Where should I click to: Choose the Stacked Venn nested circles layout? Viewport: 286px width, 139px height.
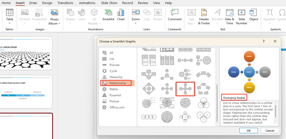[x=167, y=117]
